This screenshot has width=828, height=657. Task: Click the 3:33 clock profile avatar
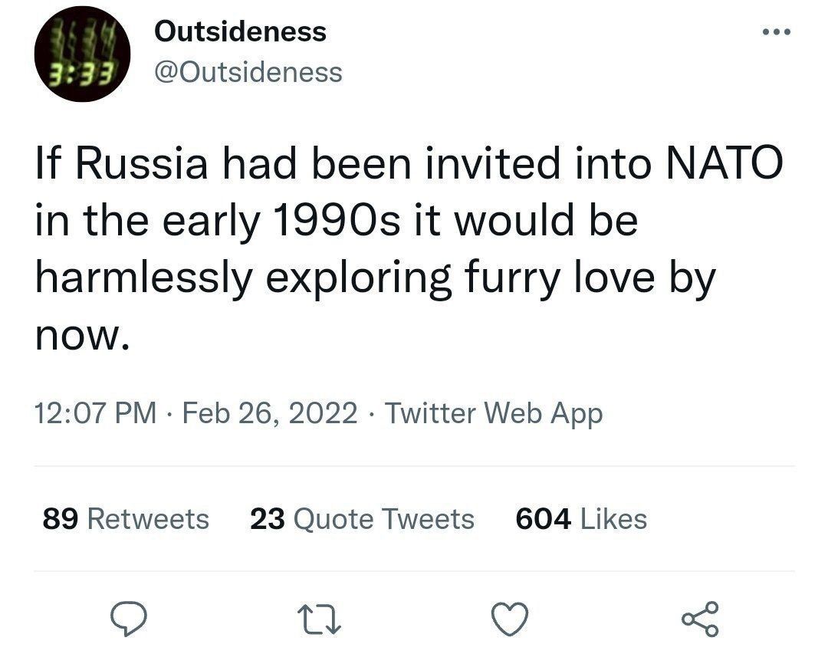[81, 54]
